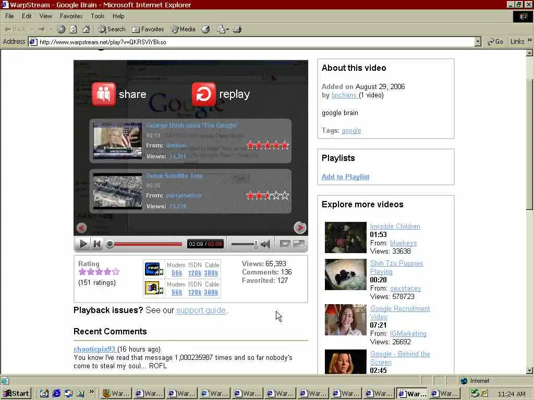Screen dimensions: 534x400
Task: Click the Search toolbar button
Action: click(x=112, y=29)
